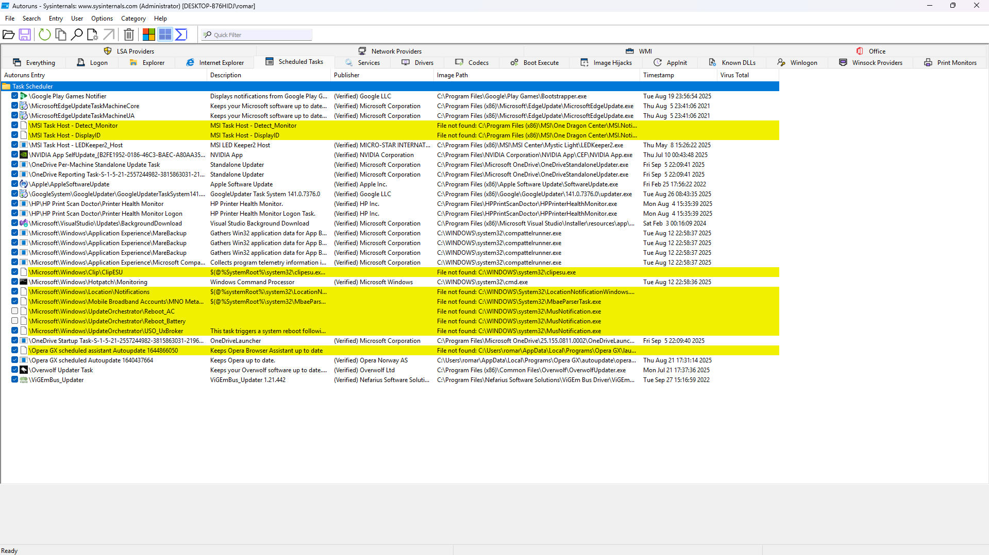Click the Task Scheduler folder icon

coord(6,86)
